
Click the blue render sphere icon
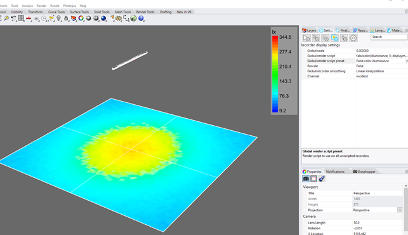103,18
